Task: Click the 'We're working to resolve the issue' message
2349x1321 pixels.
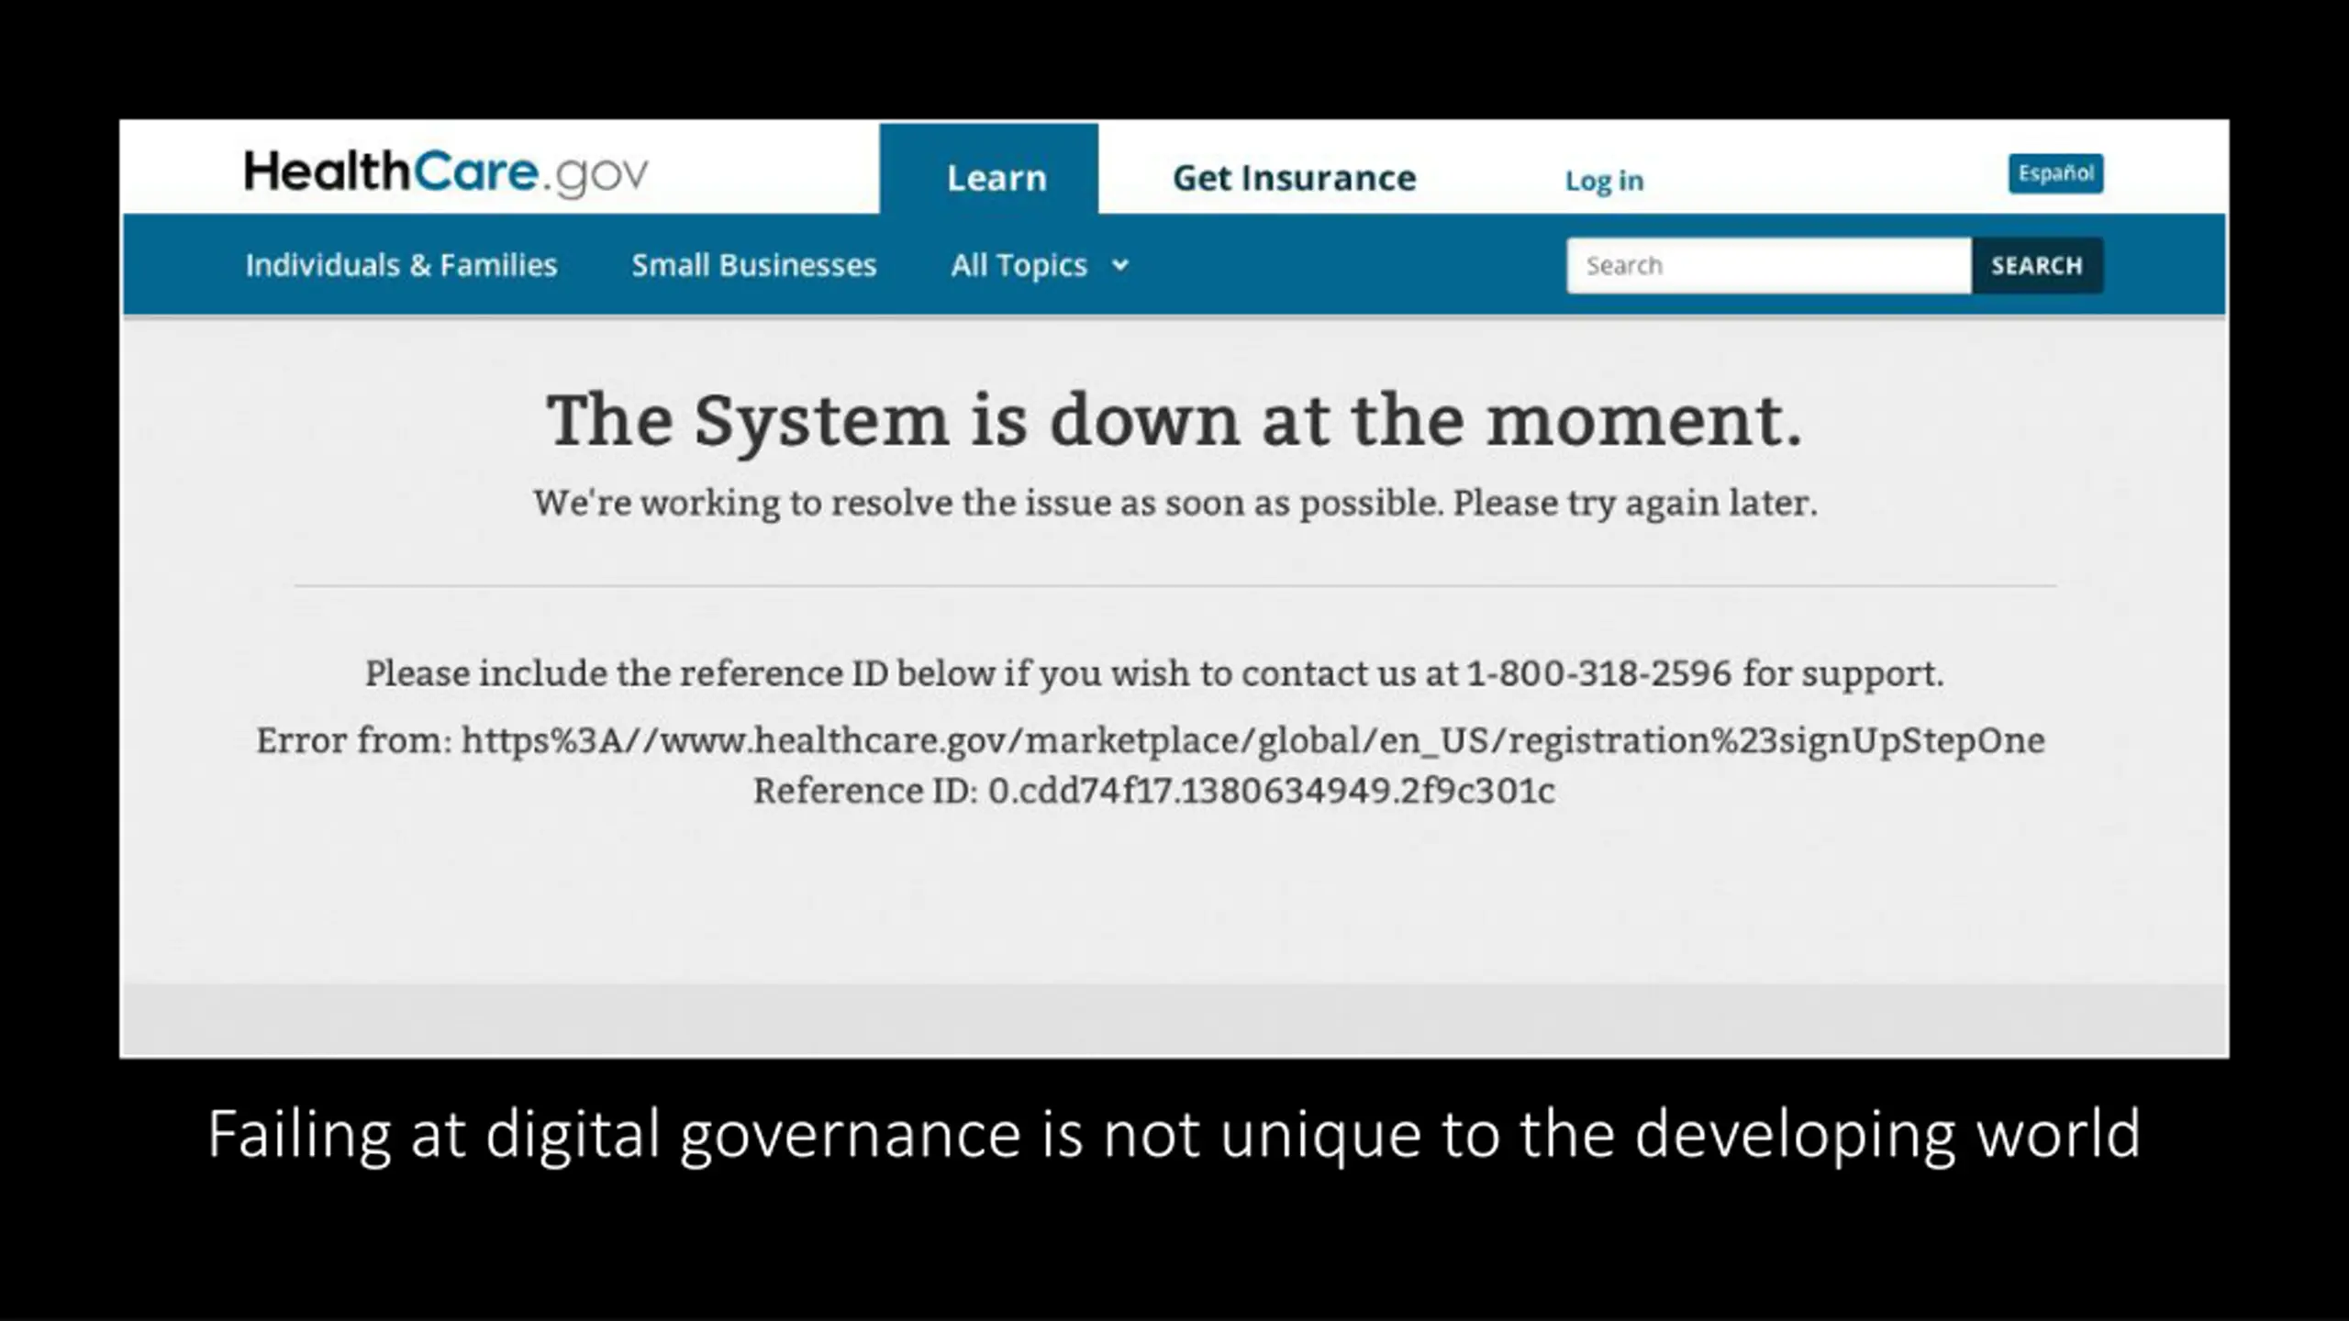Action: [x=1175, y=503]
